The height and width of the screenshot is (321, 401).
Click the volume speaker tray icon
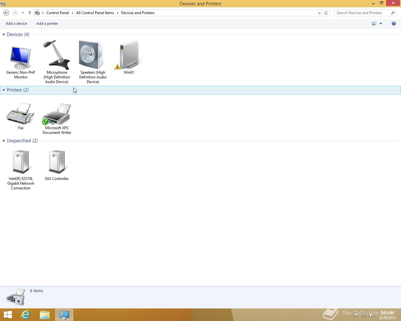(x=372, y=315)
